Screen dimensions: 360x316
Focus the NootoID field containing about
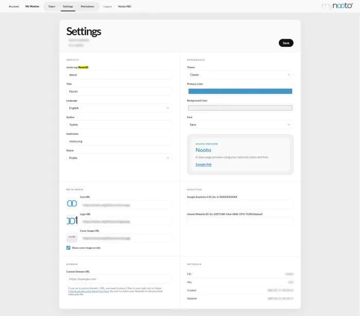119,75
